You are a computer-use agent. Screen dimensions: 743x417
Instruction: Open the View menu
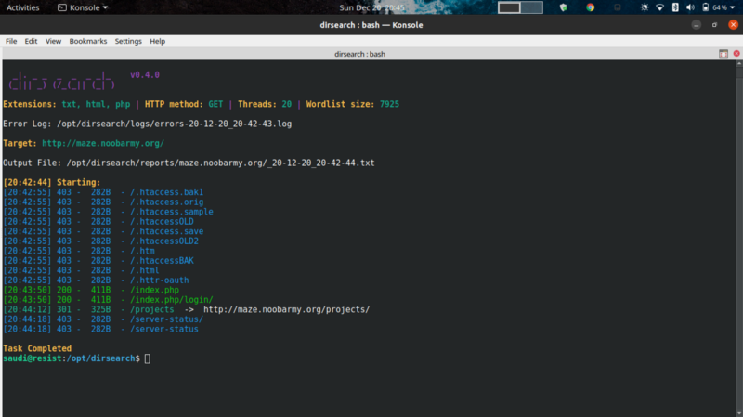(x=53, y=41)
